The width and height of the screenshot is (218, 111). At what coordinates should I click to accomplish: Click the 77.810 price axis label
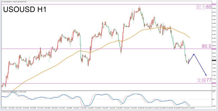(214, 75)
